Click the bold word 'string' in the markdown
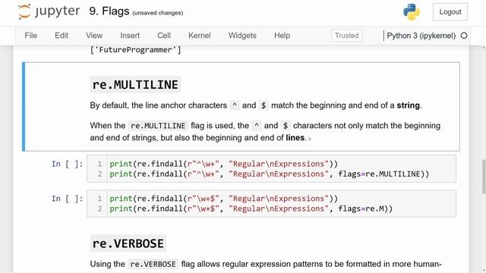486x273 pixels. point(408,105)
